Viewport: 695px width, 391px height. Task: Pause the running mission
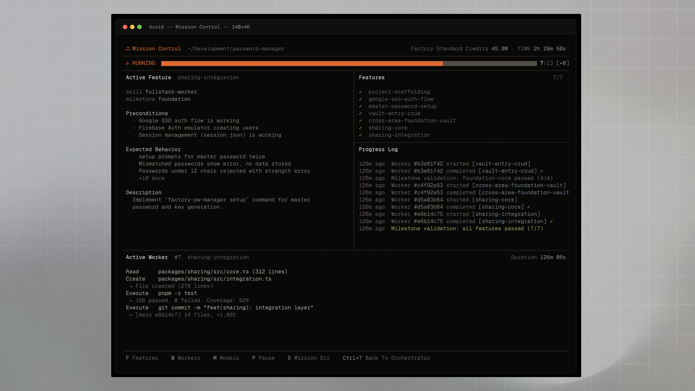(263, 358)
